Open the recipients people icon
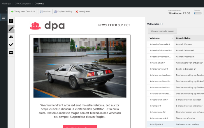 (x=11, y=37)
